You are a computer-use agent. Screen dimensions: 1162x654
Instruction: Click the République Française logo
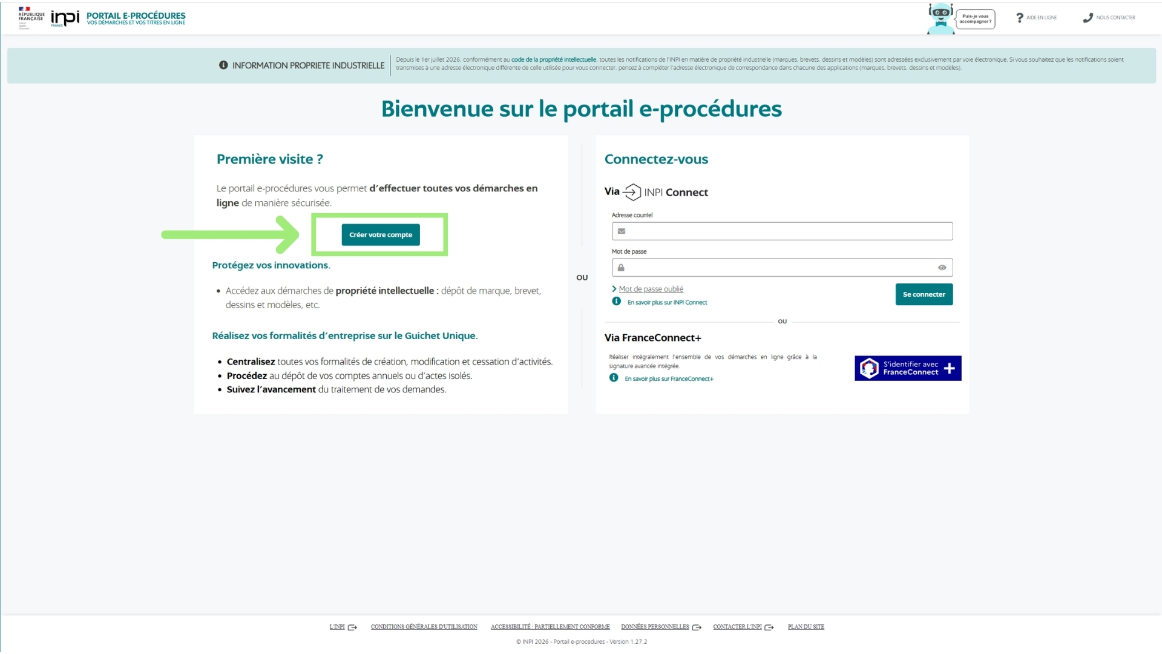coord(31,18)
